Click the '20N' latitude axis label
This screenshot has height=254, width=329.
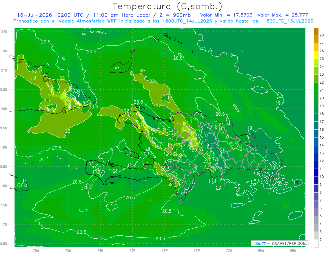(x=4, y=109)
